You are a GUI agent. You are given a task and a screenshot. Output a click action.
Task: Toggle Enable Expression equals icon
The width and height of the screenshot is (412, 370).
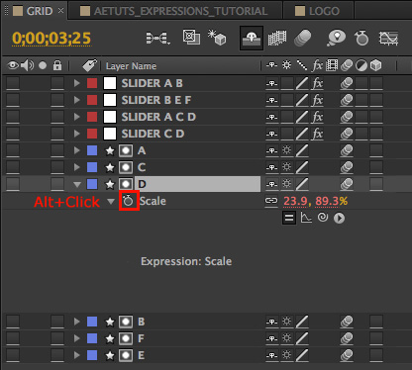click(289, 218)
